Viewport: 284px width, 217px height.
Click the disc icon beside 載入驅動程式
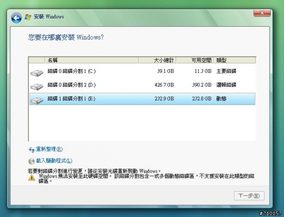pos(32,161)
